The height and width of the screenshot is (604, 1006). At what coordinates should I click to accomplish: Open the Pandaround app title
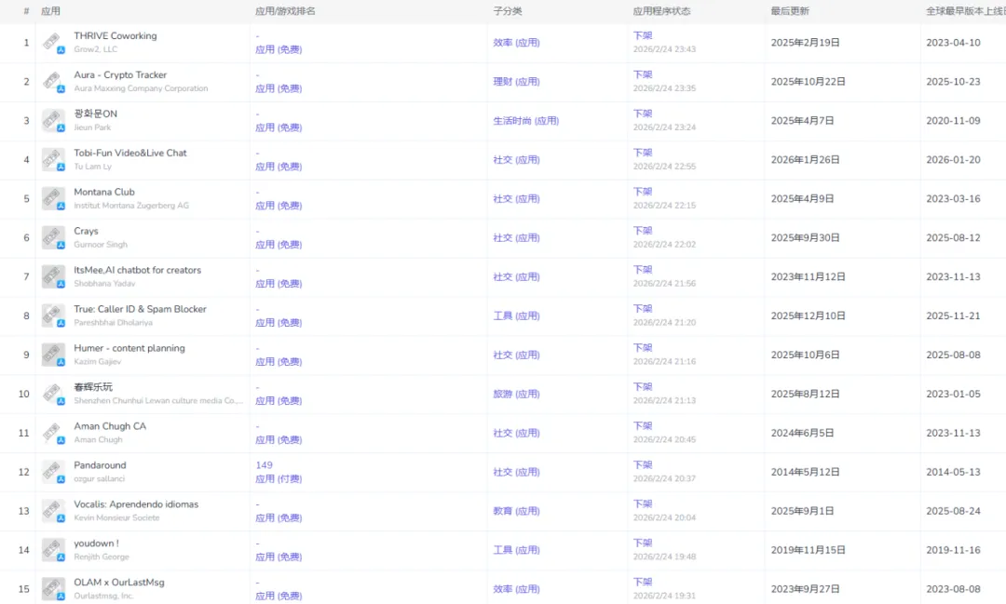tap(100, 465)
